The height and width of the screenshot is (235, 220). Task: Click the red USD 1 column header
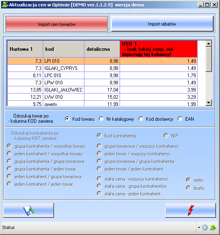[158, 49]
